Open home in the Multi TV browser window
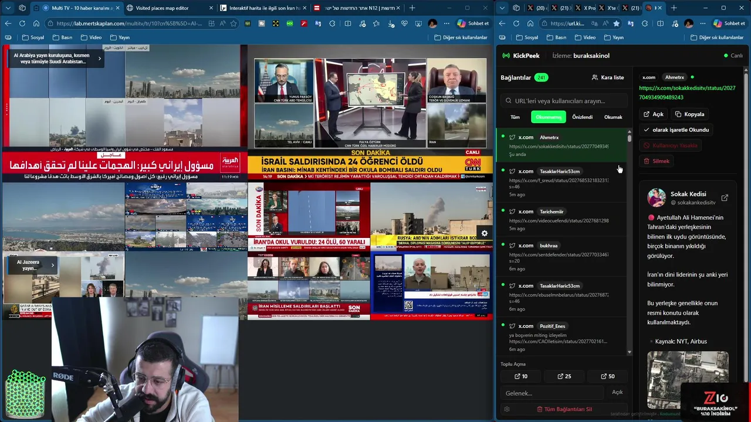 (36, 23)
